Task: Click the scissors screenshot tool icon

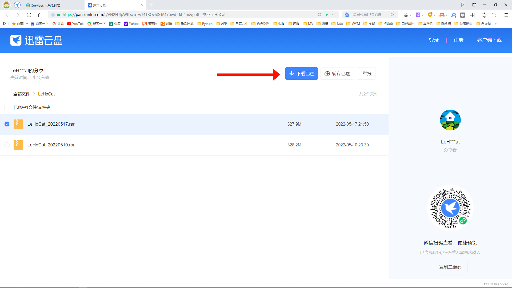Action: (x=406, y=15)
